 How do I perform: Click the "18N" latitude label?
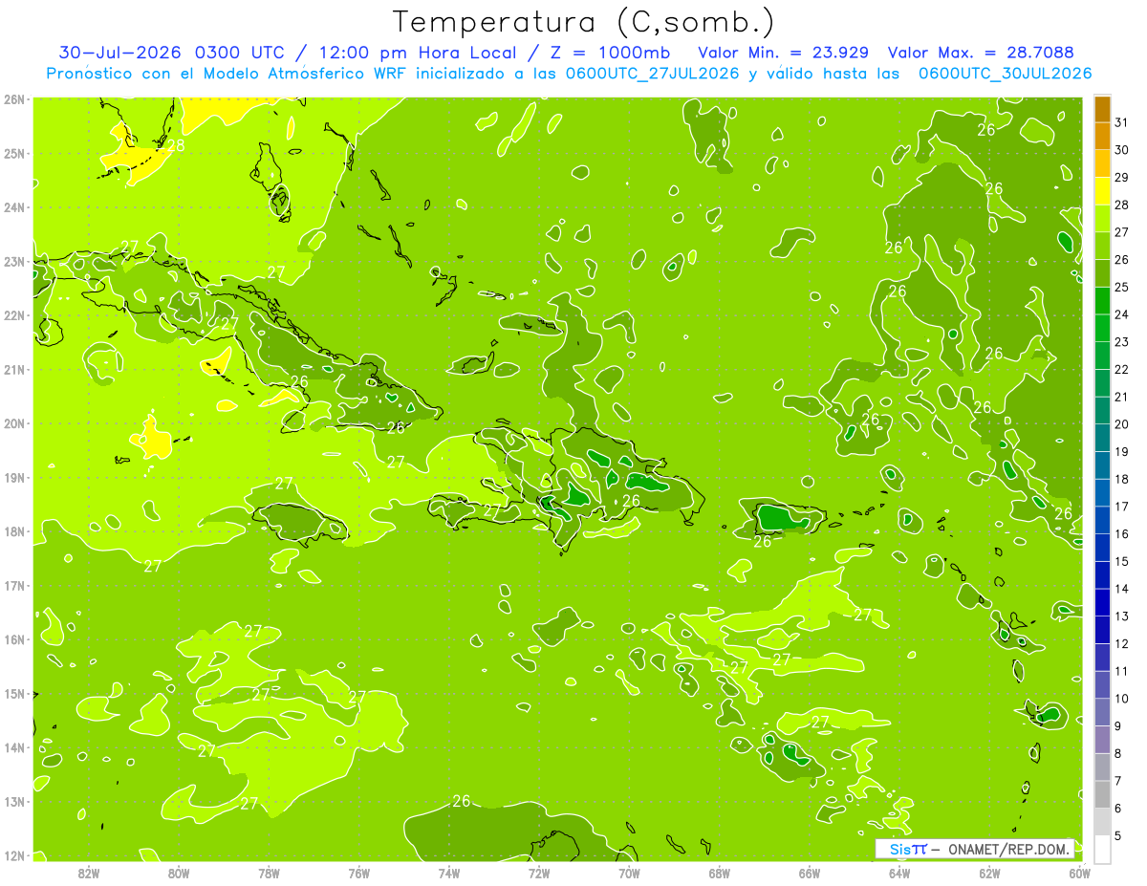tap(13, 531)
